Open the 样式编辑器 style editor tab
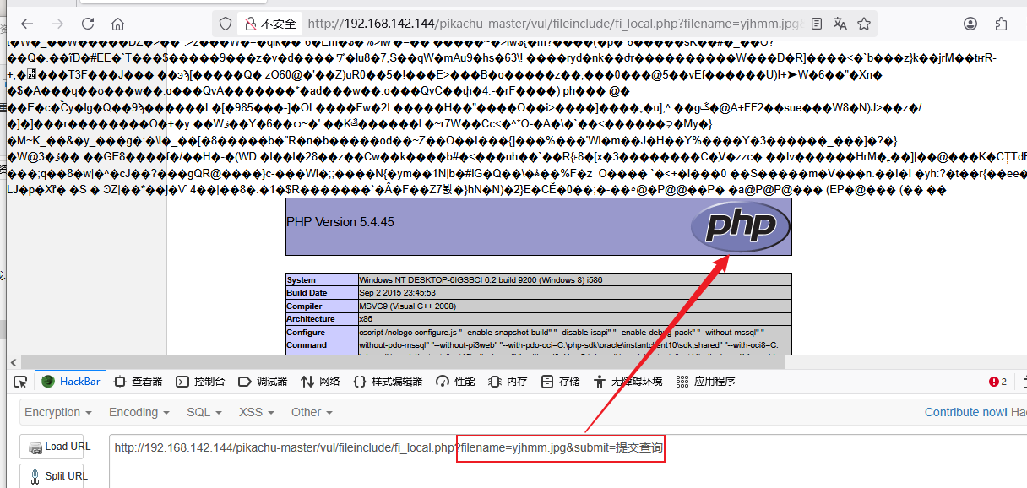This screenshot has width=1027, height=488. coord(388,382)
